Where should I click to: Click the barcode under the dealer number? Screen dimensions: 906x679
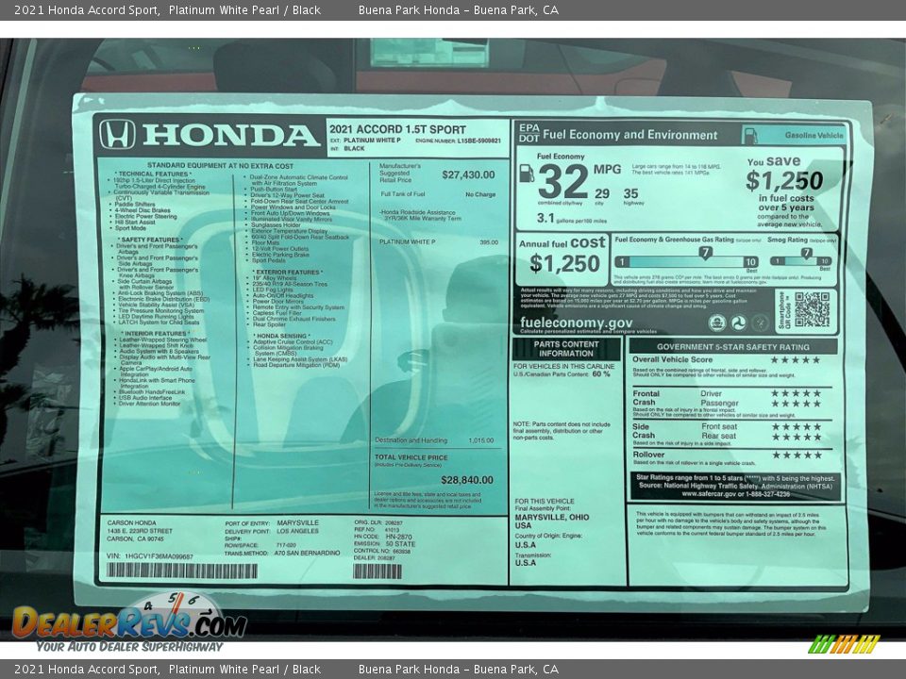[x=377, y=571]
